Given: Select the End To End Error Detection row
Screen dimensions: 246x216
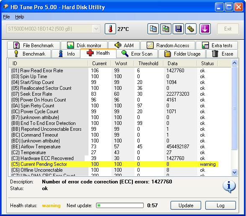Looking at the screenshot, I should point(114,123).
